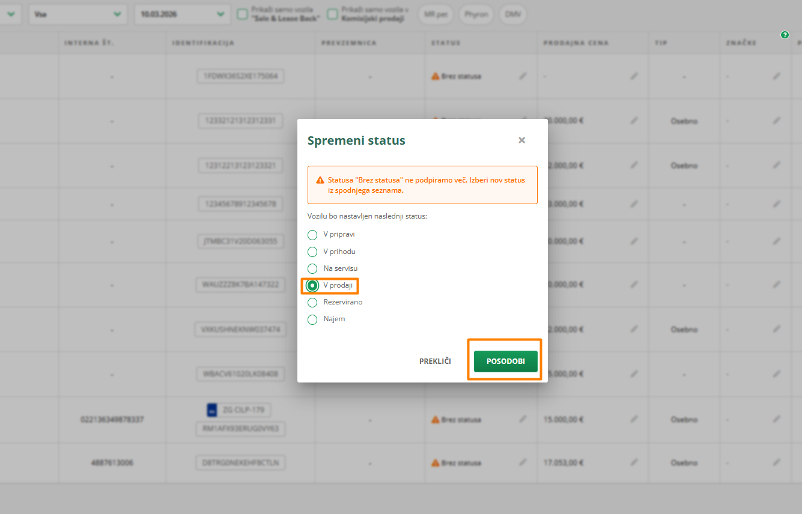Open the dropdown left of the Vsa filter
The image size is (802, 514).
pos(11,14)
